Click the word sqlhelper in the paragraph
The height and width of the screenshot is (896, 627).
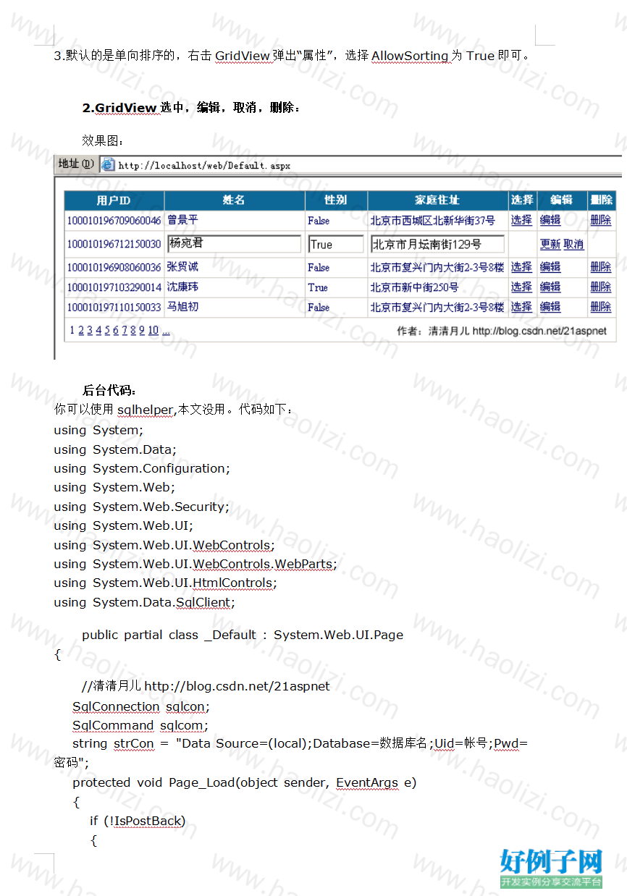click(146, 410)
